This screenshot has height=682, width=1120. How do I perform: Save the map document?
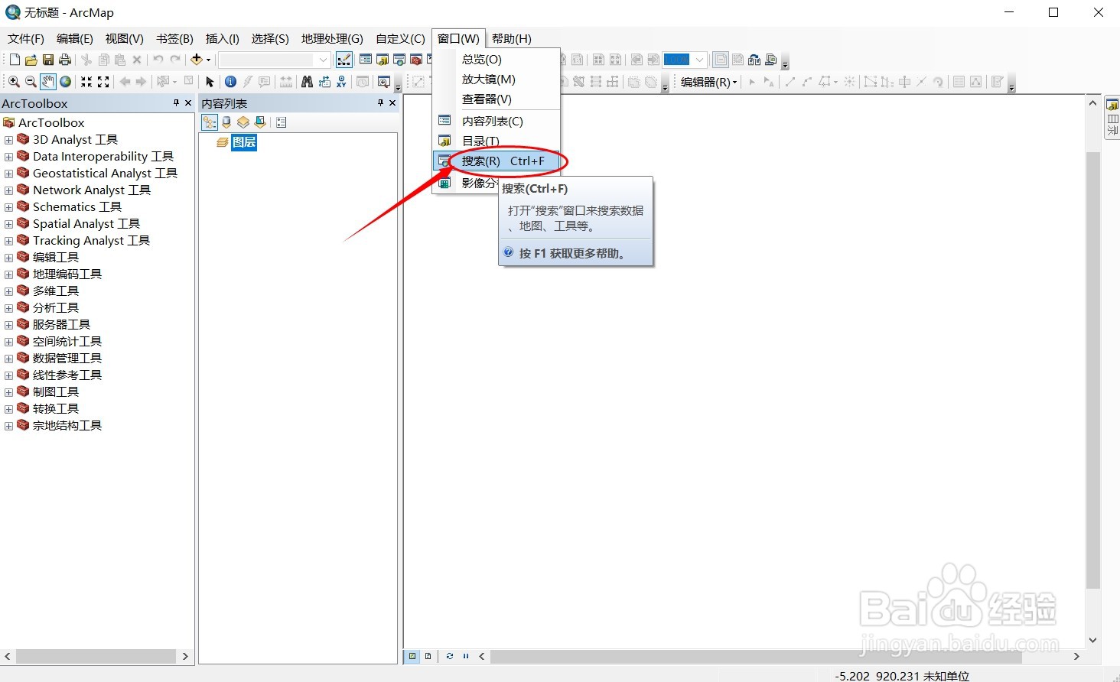48,60
